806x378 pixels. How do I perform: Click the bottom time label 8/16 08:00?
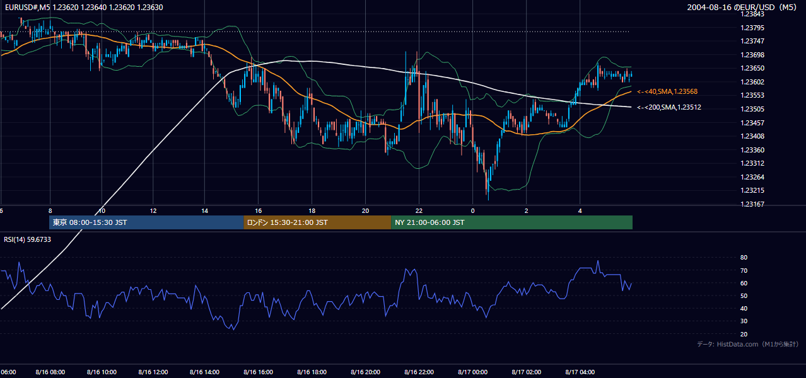tap(50, 372)
